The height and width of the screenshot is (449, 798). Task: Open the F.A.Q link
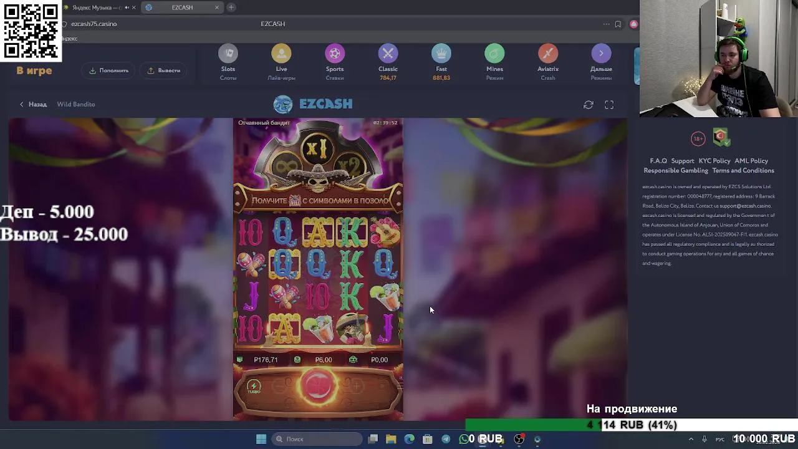(658, 161)
